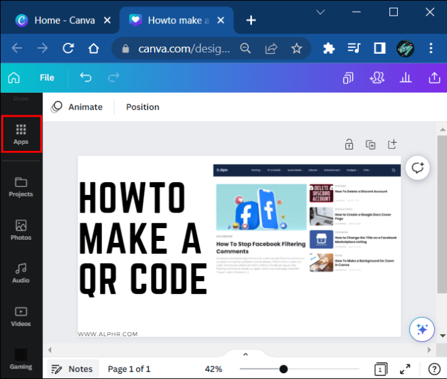This screenshot has height=379, width=447.
Task: Toggle the Notes panel
Action: (x=73, y=369)
